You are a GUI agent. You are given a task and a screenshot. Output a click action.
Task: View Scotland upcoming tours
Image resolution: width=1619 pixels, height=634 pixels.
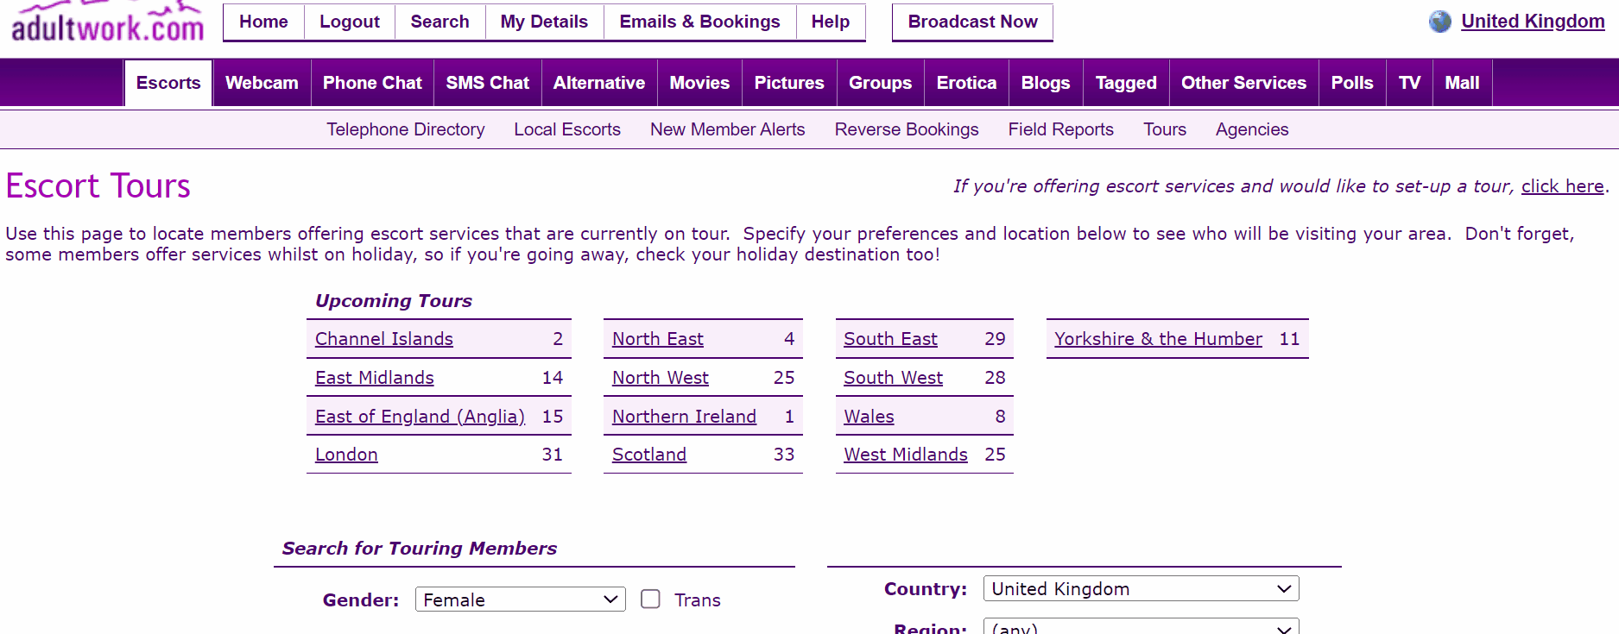point(648,455)
